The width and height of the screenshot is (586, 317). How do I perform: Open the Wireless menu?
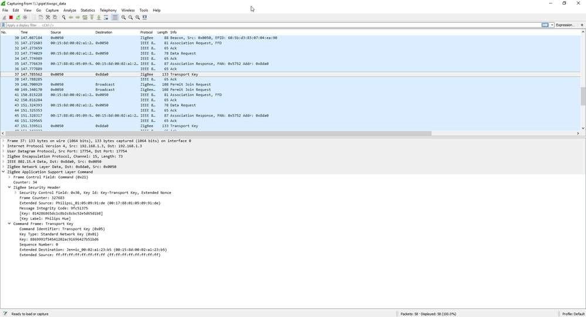click(128, 11)
